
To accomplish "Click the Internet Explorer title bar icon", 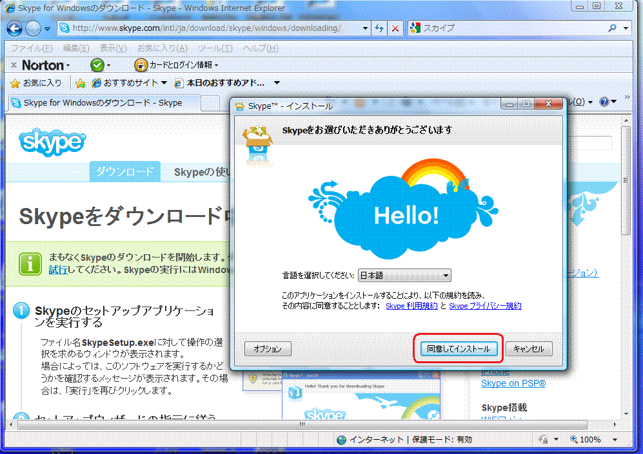I will (x=10, y=8).
